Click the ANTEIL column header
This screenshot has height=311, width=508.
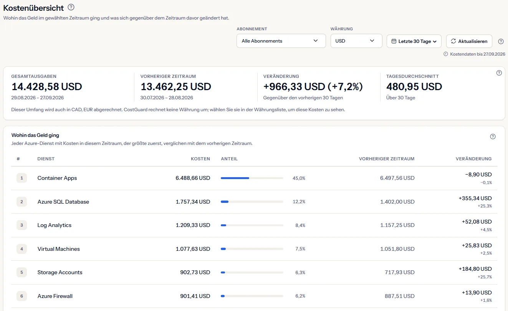coord(229,159)
